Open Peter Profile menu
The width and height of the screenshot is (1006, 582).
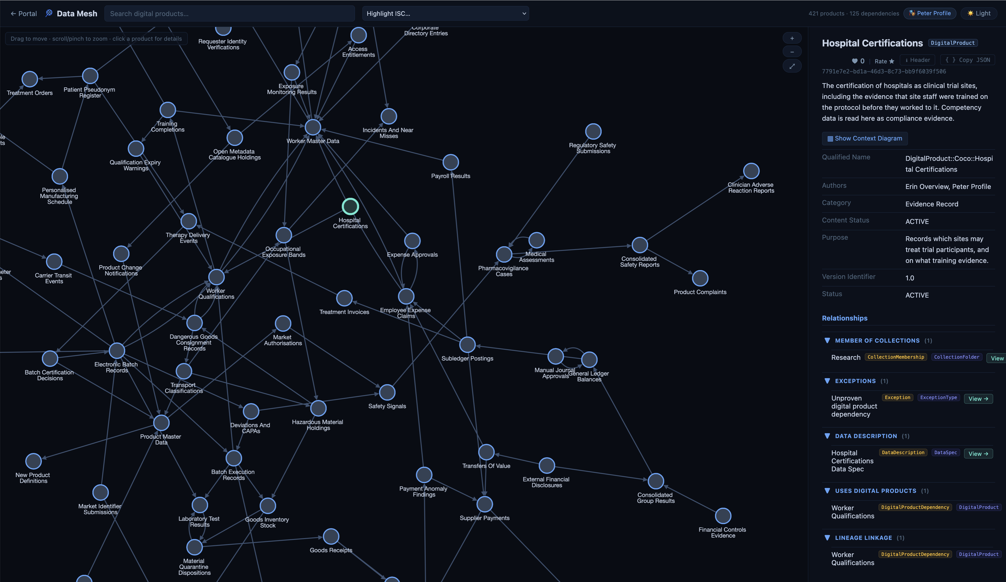coord(929,13)
